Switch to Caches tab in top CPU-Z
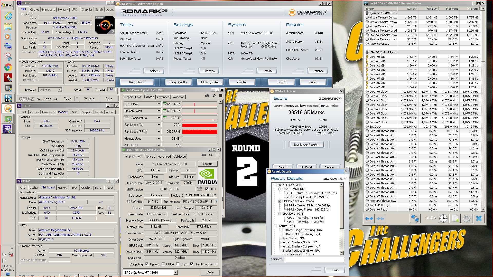The image size is (493, 277). (34, 9)
